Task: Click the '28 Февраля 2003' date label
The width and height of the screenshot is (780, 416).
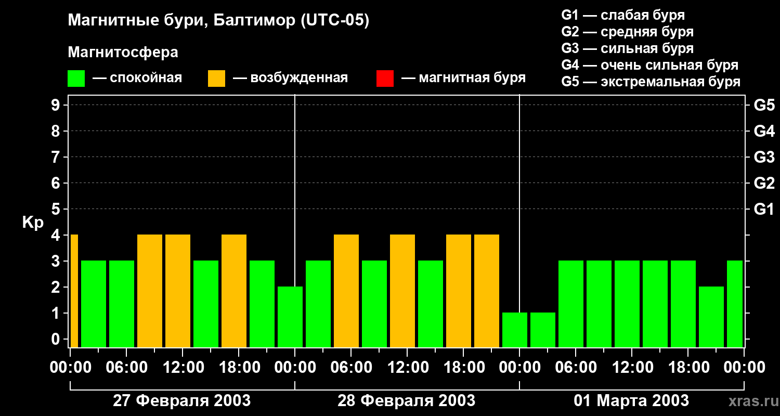Action: coord(406,401)
